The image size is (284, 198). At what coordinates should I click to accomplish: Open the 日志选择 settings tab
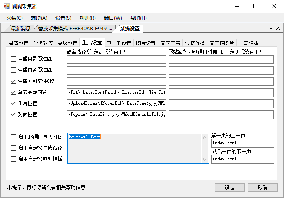coord(248,43)
